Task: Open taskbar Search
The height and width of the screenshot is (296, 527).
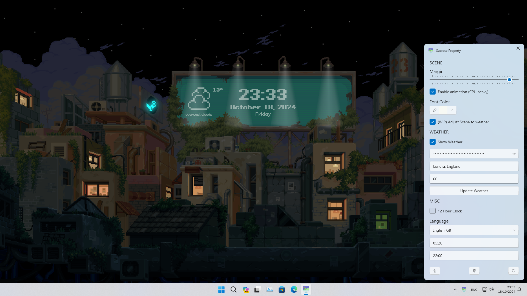Action: coord(234,289)
